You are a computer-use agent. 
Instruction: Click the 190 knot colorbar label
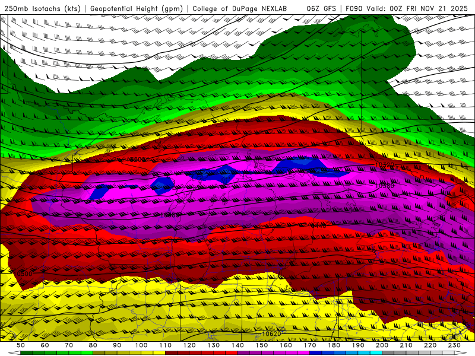[x=358, y=345]
